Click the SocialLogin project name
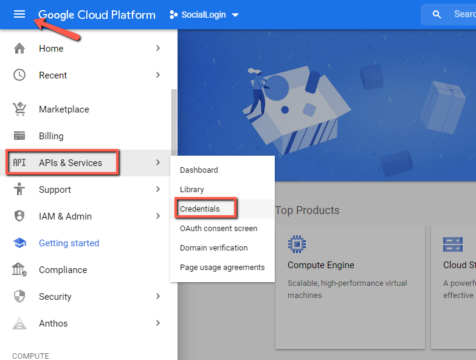Image resolution: width=476 pixels, height=360 pixels. point(204,15)
